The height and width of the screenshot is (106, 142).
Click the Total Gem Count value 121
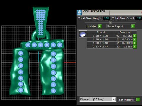pos(139,18)
